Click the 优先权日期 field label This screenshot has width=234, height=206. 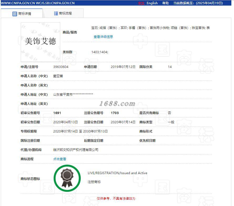click(147, 140)
